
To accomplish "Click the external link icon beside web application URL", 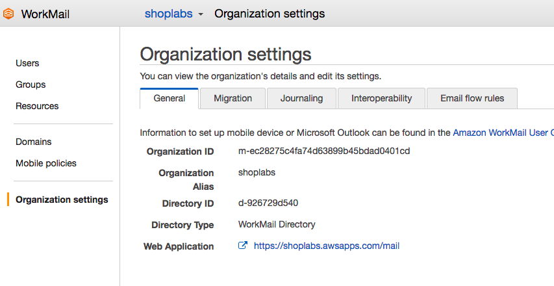I will tap(243, 245).
